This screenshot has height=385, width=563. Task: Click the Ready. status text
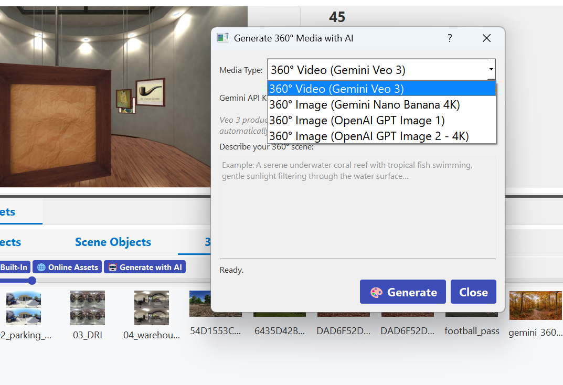231,270
